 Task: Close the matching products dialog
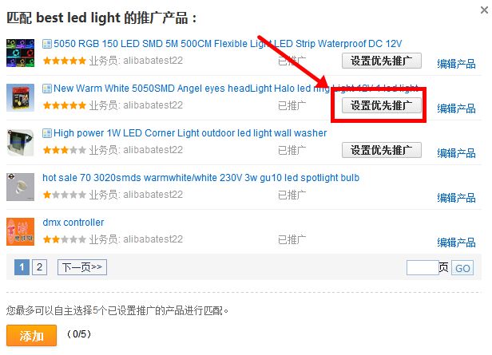point(485,10)
